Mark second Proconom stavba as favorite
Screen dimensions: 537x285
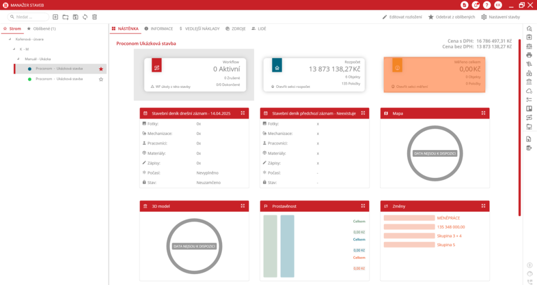point(101,79)
